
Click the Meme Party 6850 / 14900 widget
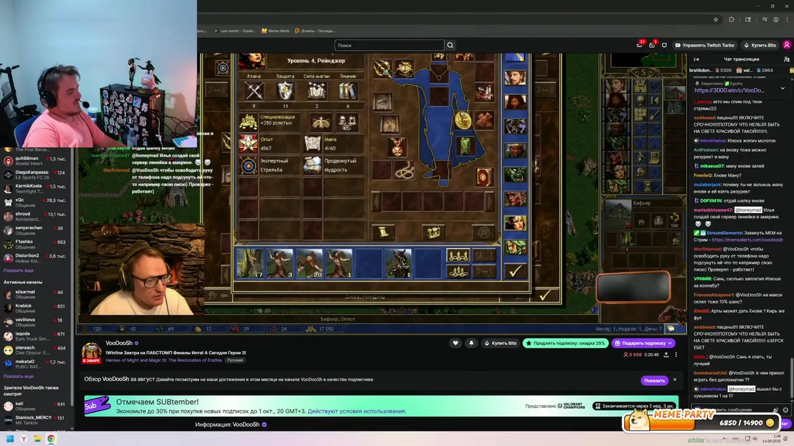click(701, 419)
